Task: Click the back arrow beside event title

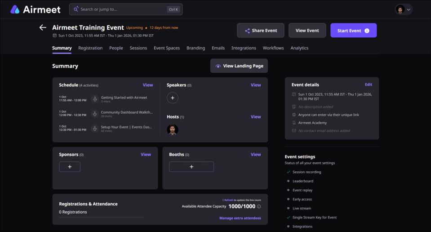Action: click(x=43, y=27)
